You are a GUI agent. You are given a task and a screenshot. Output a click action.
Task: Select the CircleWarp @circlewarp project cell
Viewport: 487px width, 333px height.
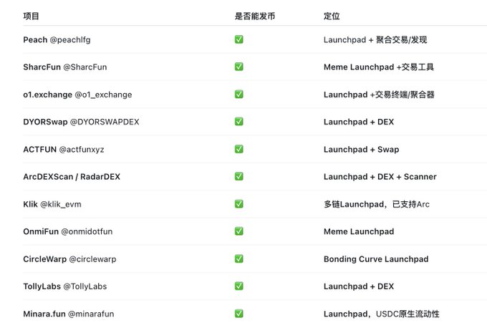(69, 259)
